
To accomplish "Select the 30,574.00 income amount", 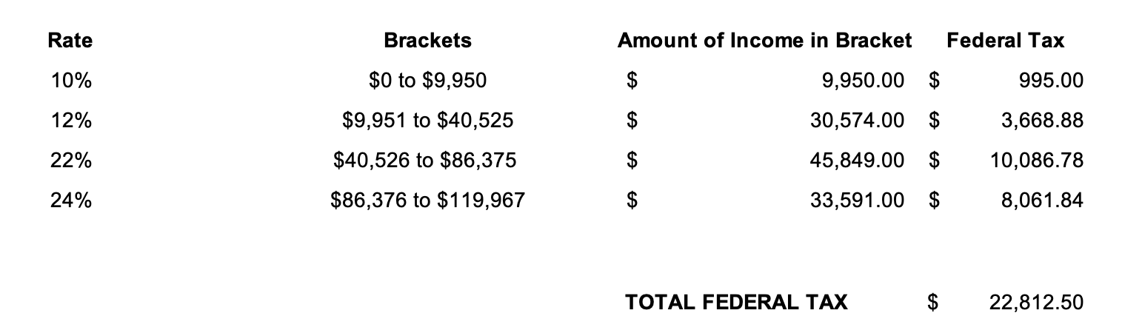I will [858, 121].
